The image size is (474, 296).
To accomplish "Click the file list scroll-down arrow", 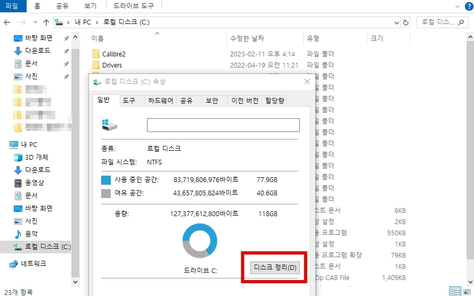I will (470, 282).
